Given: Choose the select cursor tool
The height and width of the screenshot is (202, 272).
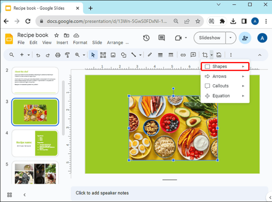Looking at the screenshot, I should tap(93, 55).
